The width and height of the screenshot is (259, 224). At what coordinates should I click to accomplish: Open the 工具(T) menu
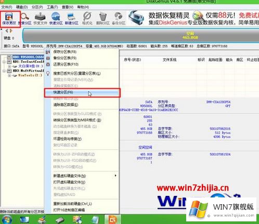tap(53, 7)
